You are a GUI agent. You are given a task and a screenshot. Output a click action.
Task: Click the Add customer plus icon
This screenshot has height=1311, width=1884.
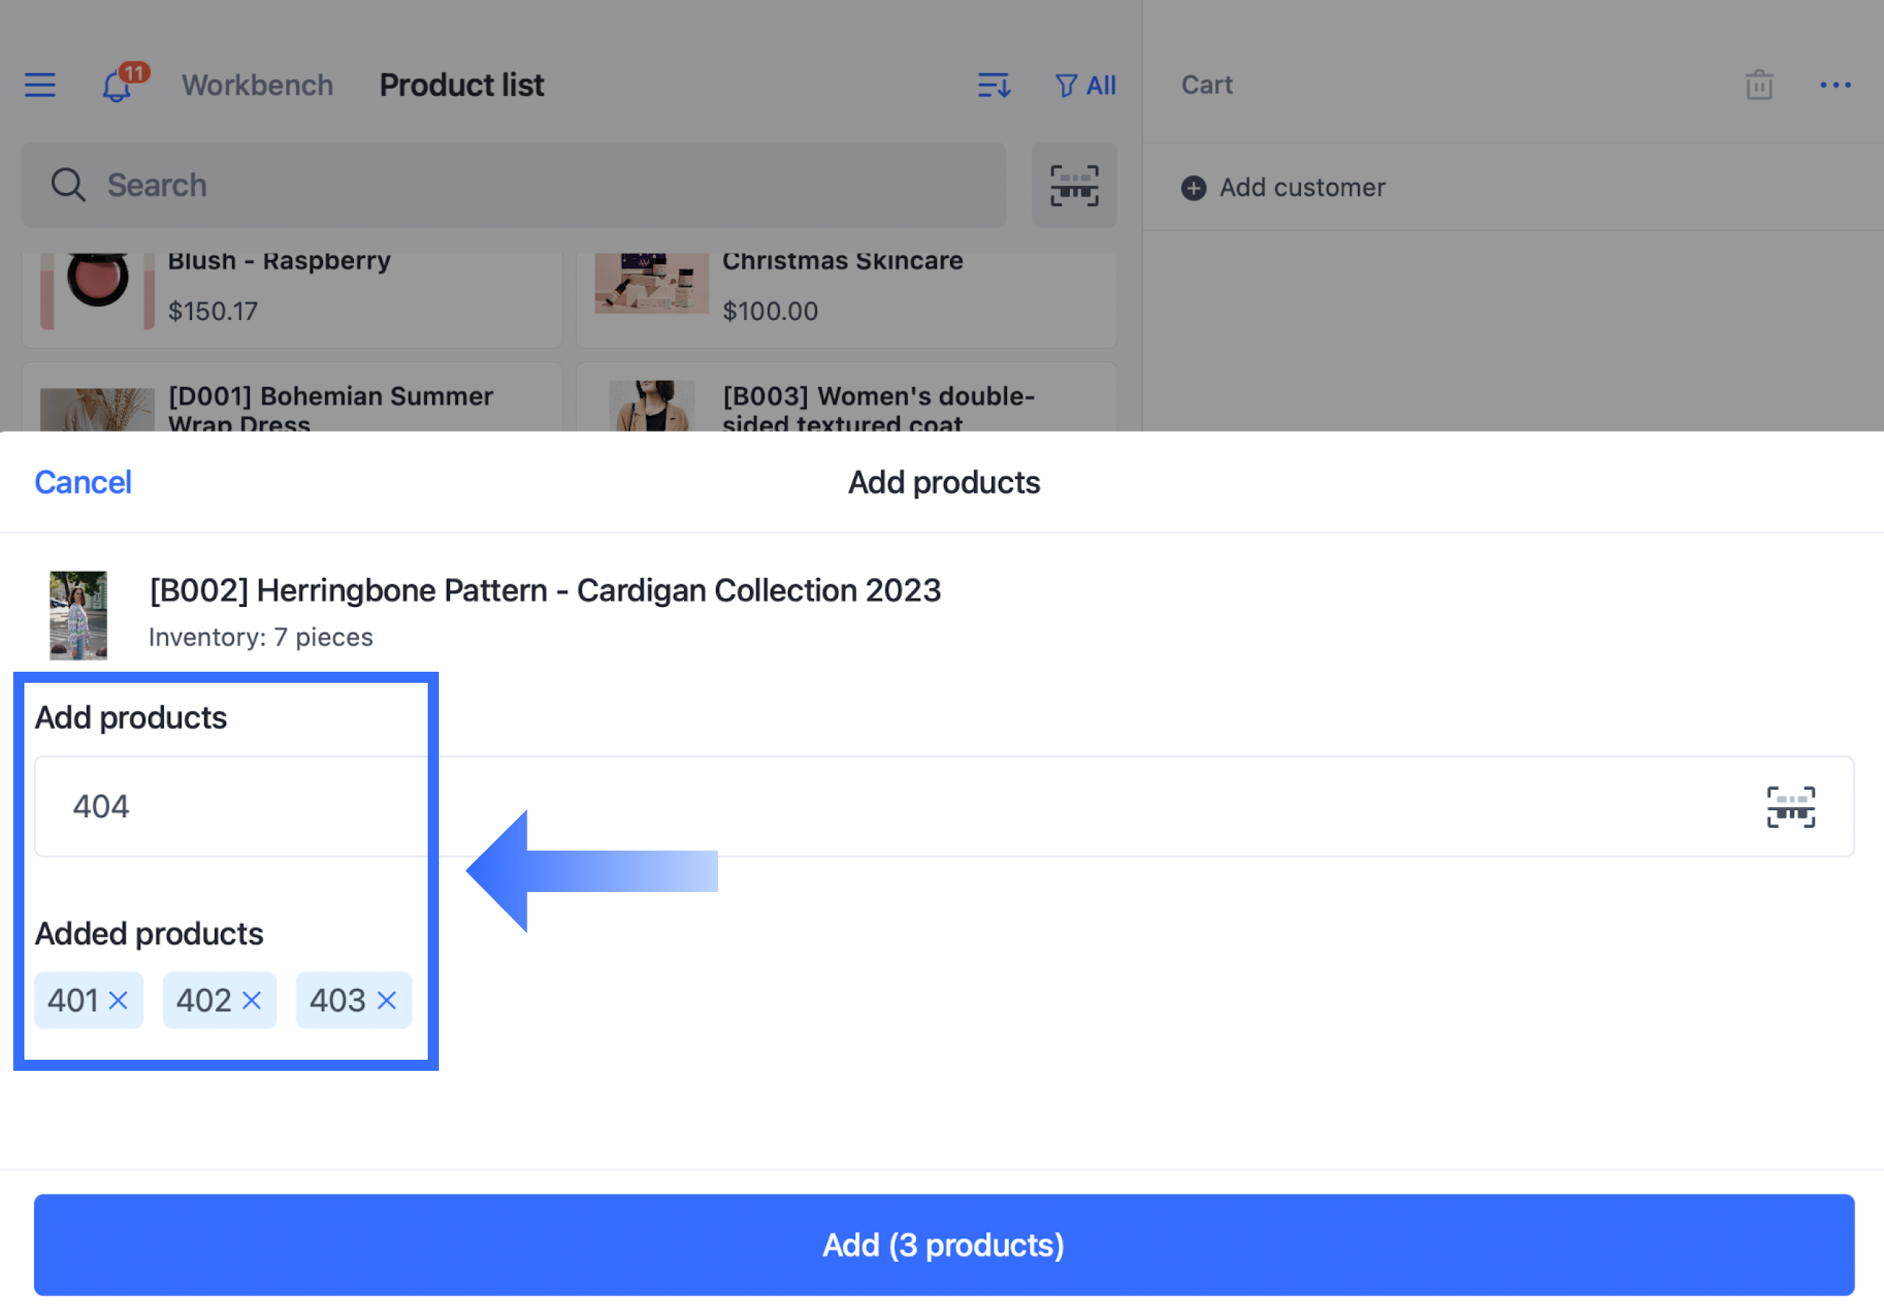pos(1193,188)
